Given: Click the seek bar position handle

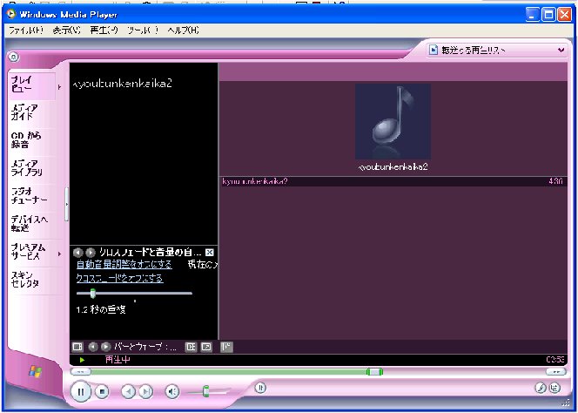Looking at the screenshot, I should (374, 372).
